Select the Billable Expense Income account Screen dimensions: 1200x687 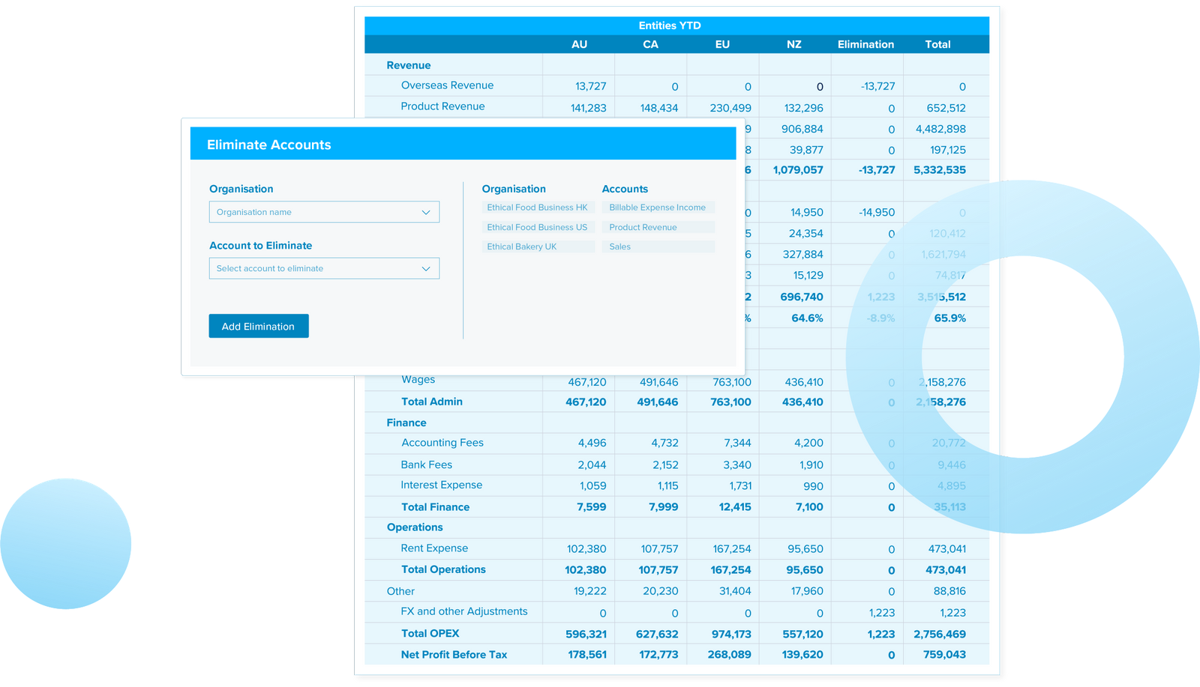658,208
